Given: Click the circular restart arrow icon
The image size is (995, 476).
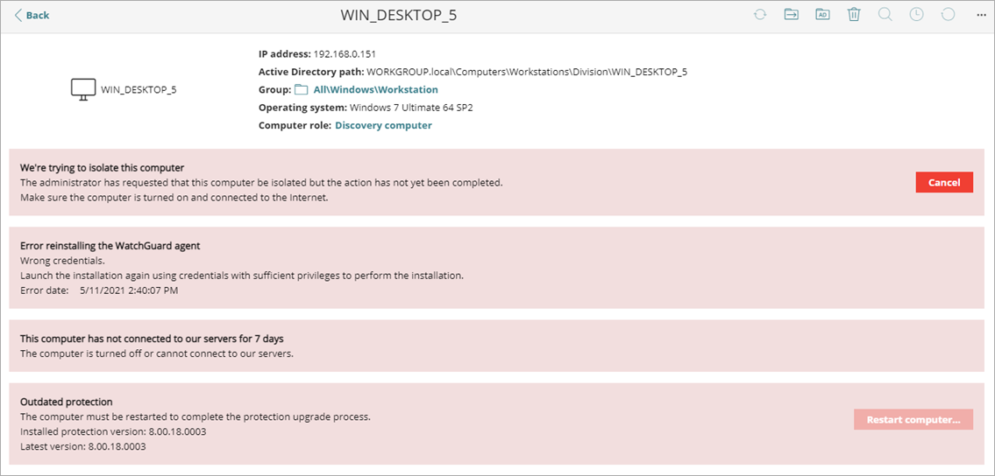Looking at the screenshot, I should pos(948,15).
